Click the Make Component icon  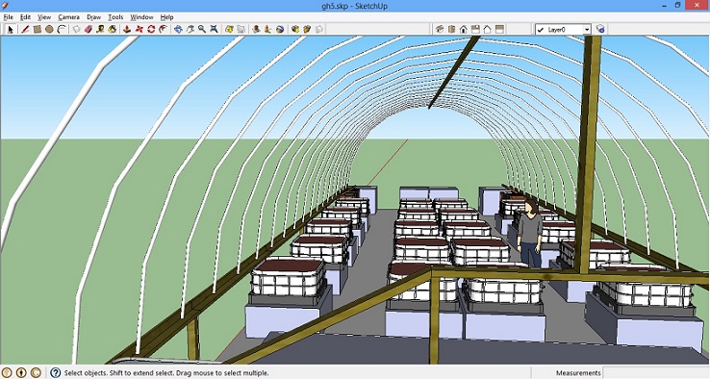coord(77,29)
